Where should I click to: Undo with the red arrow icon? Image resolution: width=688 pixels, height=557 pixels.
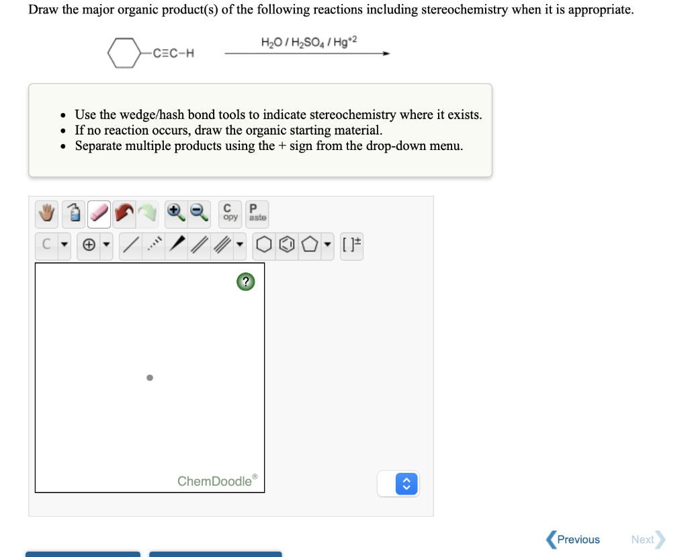pos(124,214)
